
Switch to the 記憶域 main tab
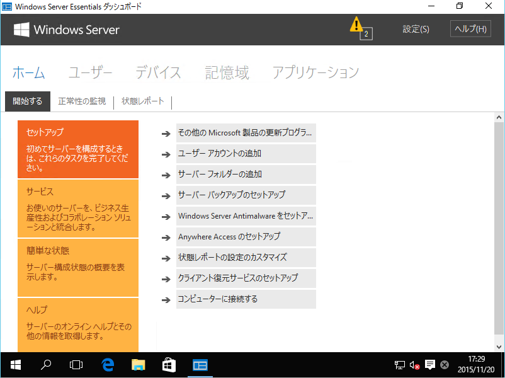click(x=227, y=72)
